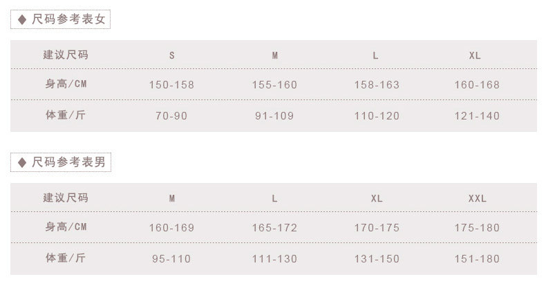Select weight range 70-90
This screenshot has height=288, width=546.
pos(171,116)
